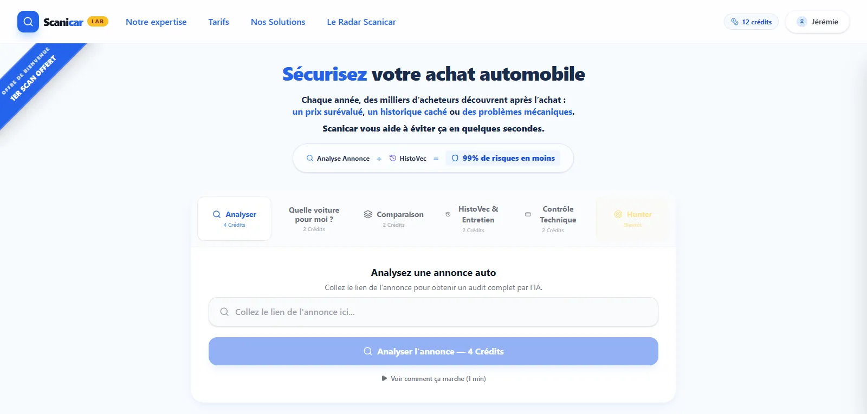Screen dimensions: 867x414
Task: Click the link paste input field
Action: pyautogui.click(x=433, y=312)
